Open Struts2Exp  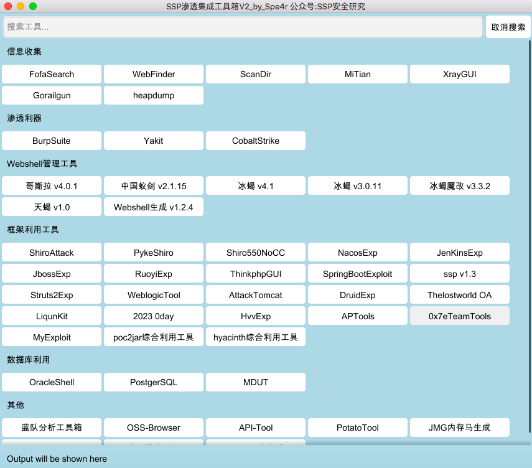tap(52, 294)
